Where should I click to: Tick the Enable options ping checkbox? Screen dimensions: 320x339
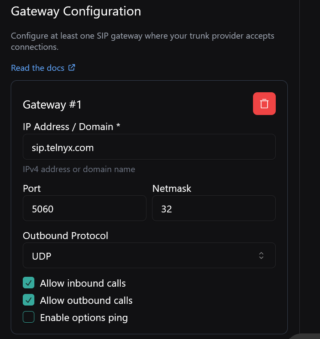[x=28, y=318]
